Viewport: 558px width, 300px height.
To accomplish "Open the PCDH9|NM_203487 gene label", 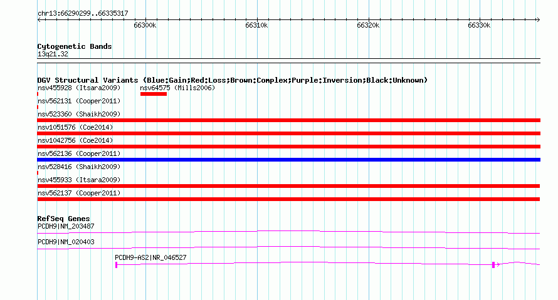I will (x=66, y=227).
